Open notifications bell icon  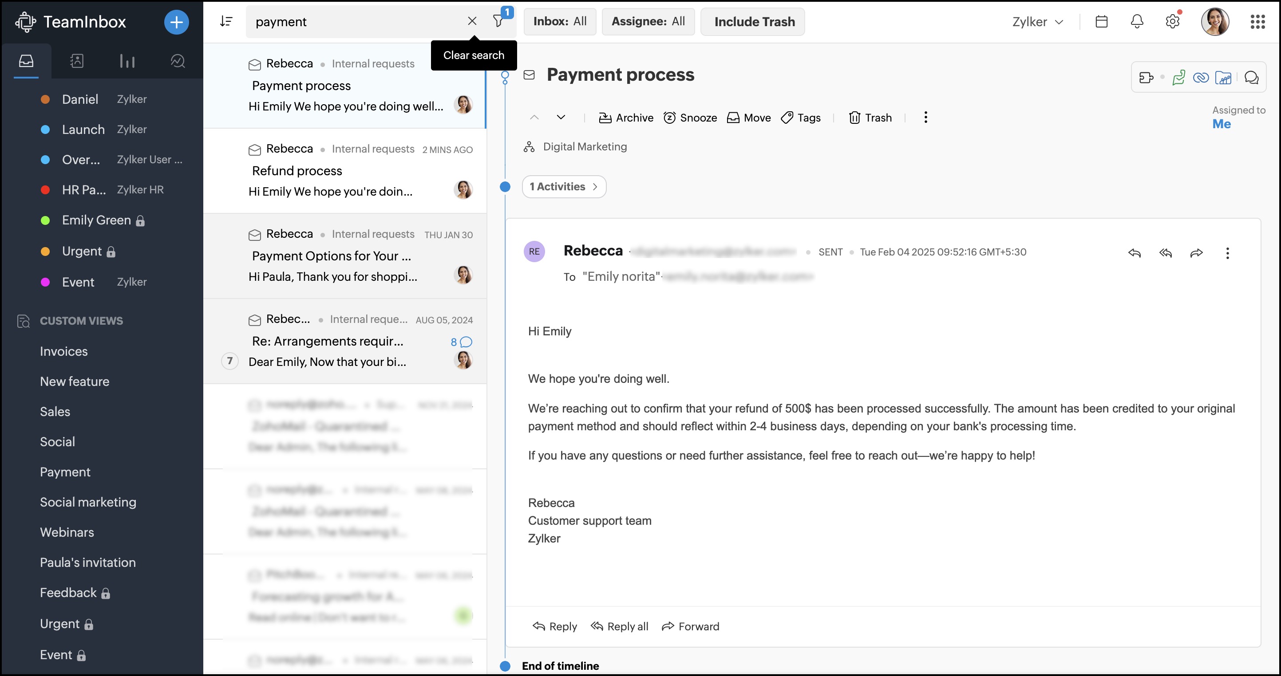[1137, 21]
